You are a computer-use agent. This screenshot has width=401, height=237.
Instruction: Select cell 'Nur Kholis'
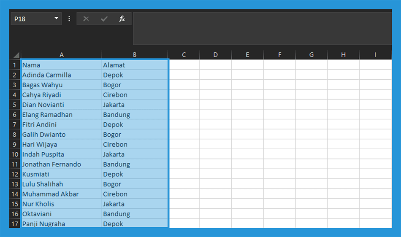tap(61, 204)
